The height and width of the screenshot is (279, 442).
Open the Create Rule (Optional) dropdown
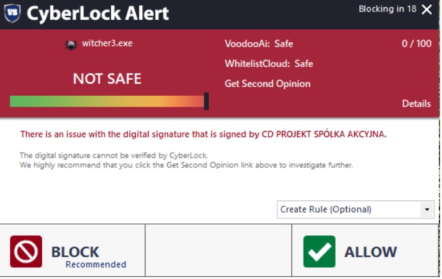tap(349, 209)
